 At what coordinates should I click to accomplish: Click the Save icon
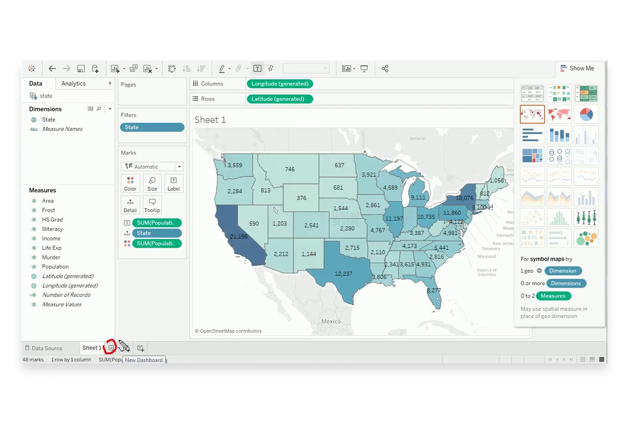81,68
